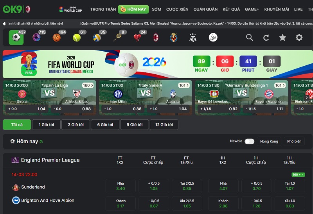Select the basketball sport icon
The image size is (313, 214).
click(x=57, y=38)
